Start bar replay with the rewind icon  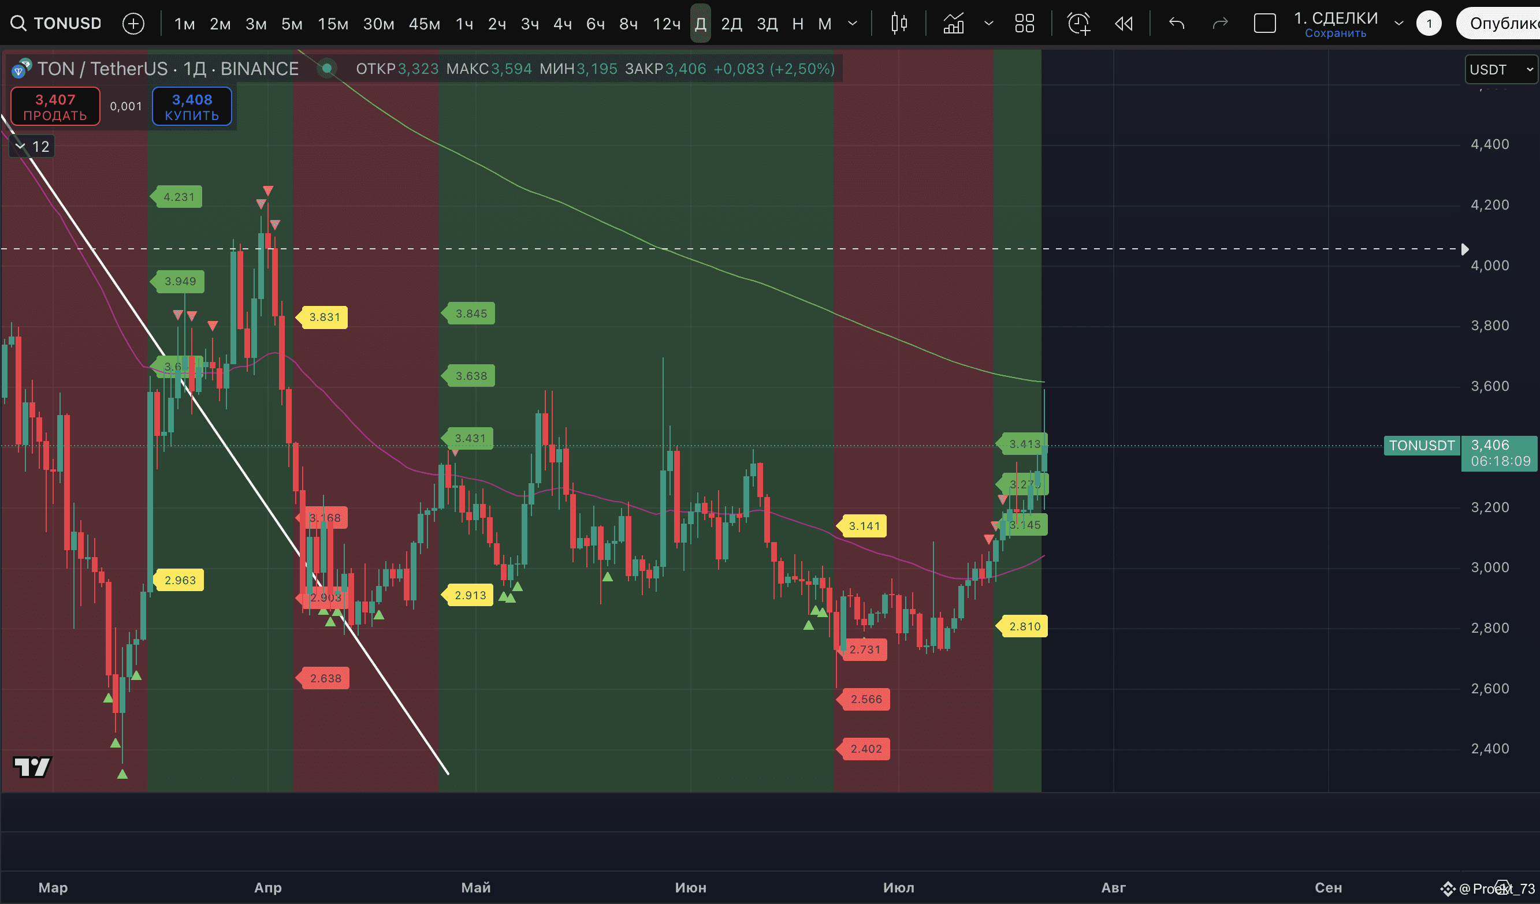pos(1124,24)
